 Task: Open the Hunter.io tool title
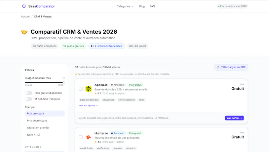point(101,133)
